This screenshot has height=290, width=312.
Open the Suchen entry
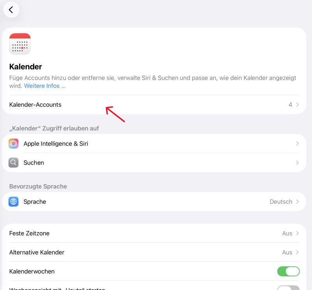(154, 163)
